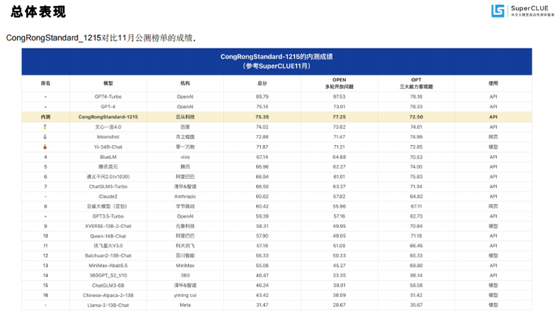Select the OPEN score '97.53'
The image size is (558, 317).
point(339,96)
